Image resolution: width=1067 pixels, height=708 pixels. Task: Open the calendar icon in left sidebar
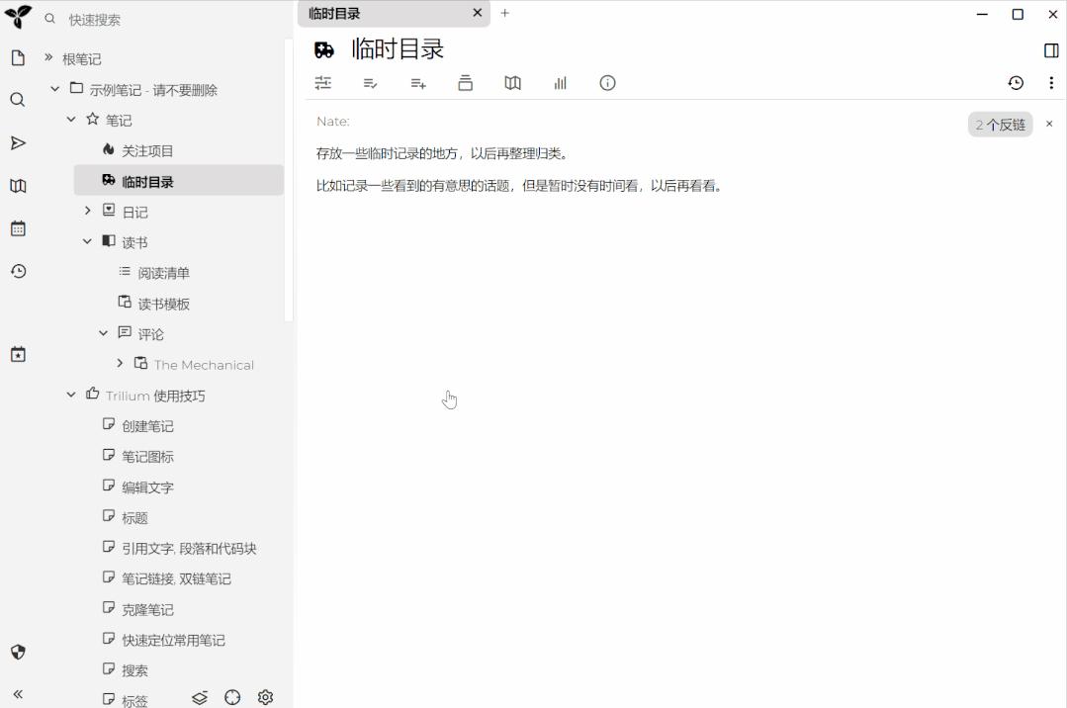pos(17,228)
